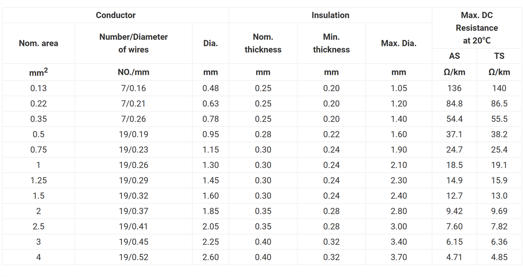The width and height of the screenshot is (523, 277).
Task: Click the Conductor group header
Action: tap(115, 15)
